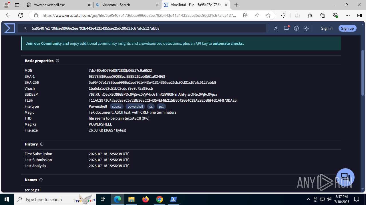Open the help question mark icon
The height and width of the screenshot is (205, 366).
point(296,28)
